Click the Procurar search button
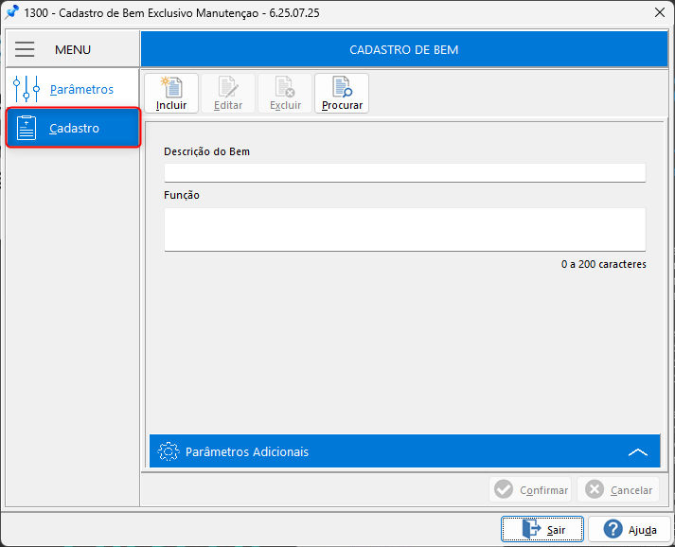 [x=342, y=94]
